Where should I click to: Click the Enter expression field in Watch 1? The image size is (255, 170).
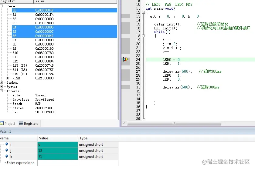pyautogui.click(x=19, y=163)
